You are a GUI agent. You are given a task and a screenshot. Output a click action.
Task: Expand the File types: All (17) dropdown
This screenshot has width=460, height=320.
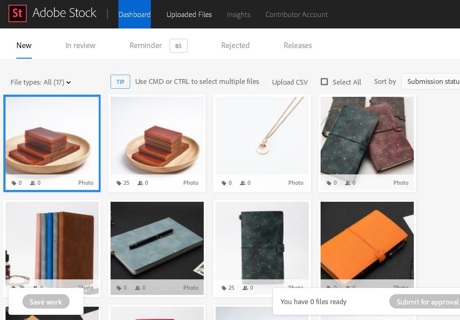(x=41, y=82)
